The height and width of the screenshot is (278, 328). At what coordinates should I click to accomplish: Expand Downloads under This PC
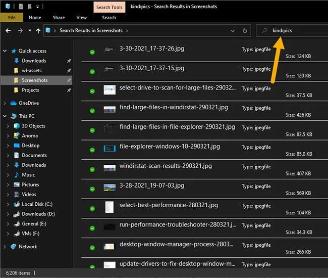[x=8, y=165]
